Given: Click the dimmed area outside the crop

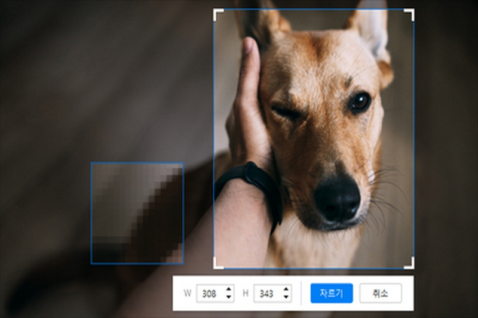Looking at the screenshot, I should pos(90,78).
